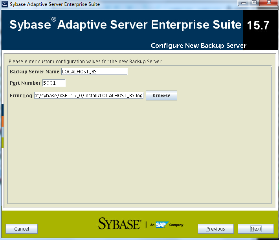Click into the Port Number field
Screen dimensions: 279x240
(x=53, y=83)
